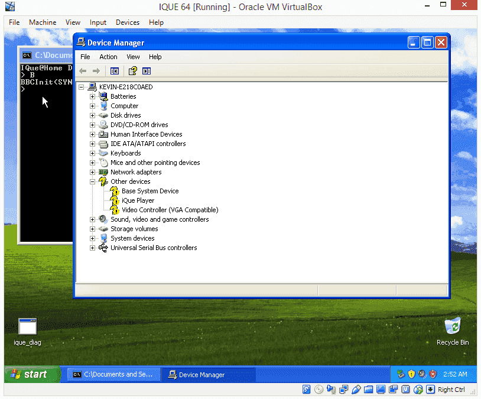This screenshot has width=481, height=399.
Task: Click the Forward arrow in Device Manager toolbar
Action: 96,71
